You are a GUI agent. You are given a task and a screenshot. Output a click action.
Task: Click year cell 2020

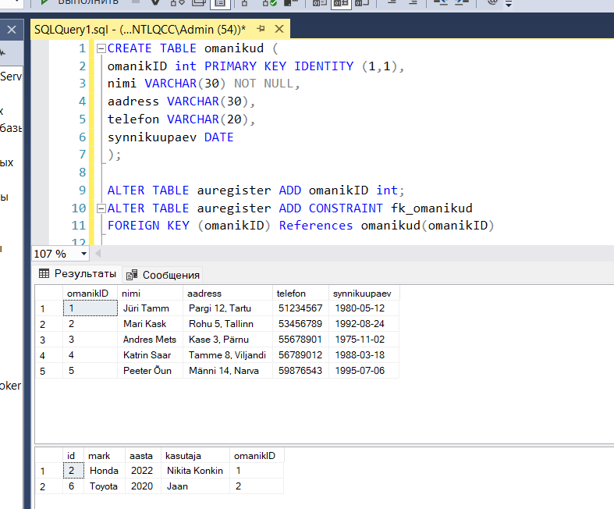[x=143, y=486]
